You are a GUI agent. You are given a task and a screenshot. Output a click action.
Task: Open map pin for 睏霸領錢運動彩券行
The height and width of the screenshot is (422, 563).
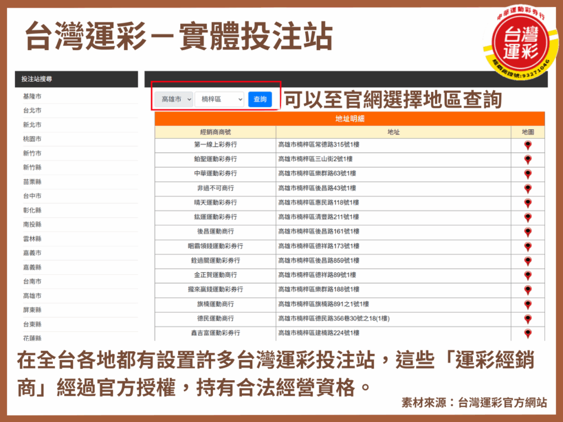(x=527, y=247)
